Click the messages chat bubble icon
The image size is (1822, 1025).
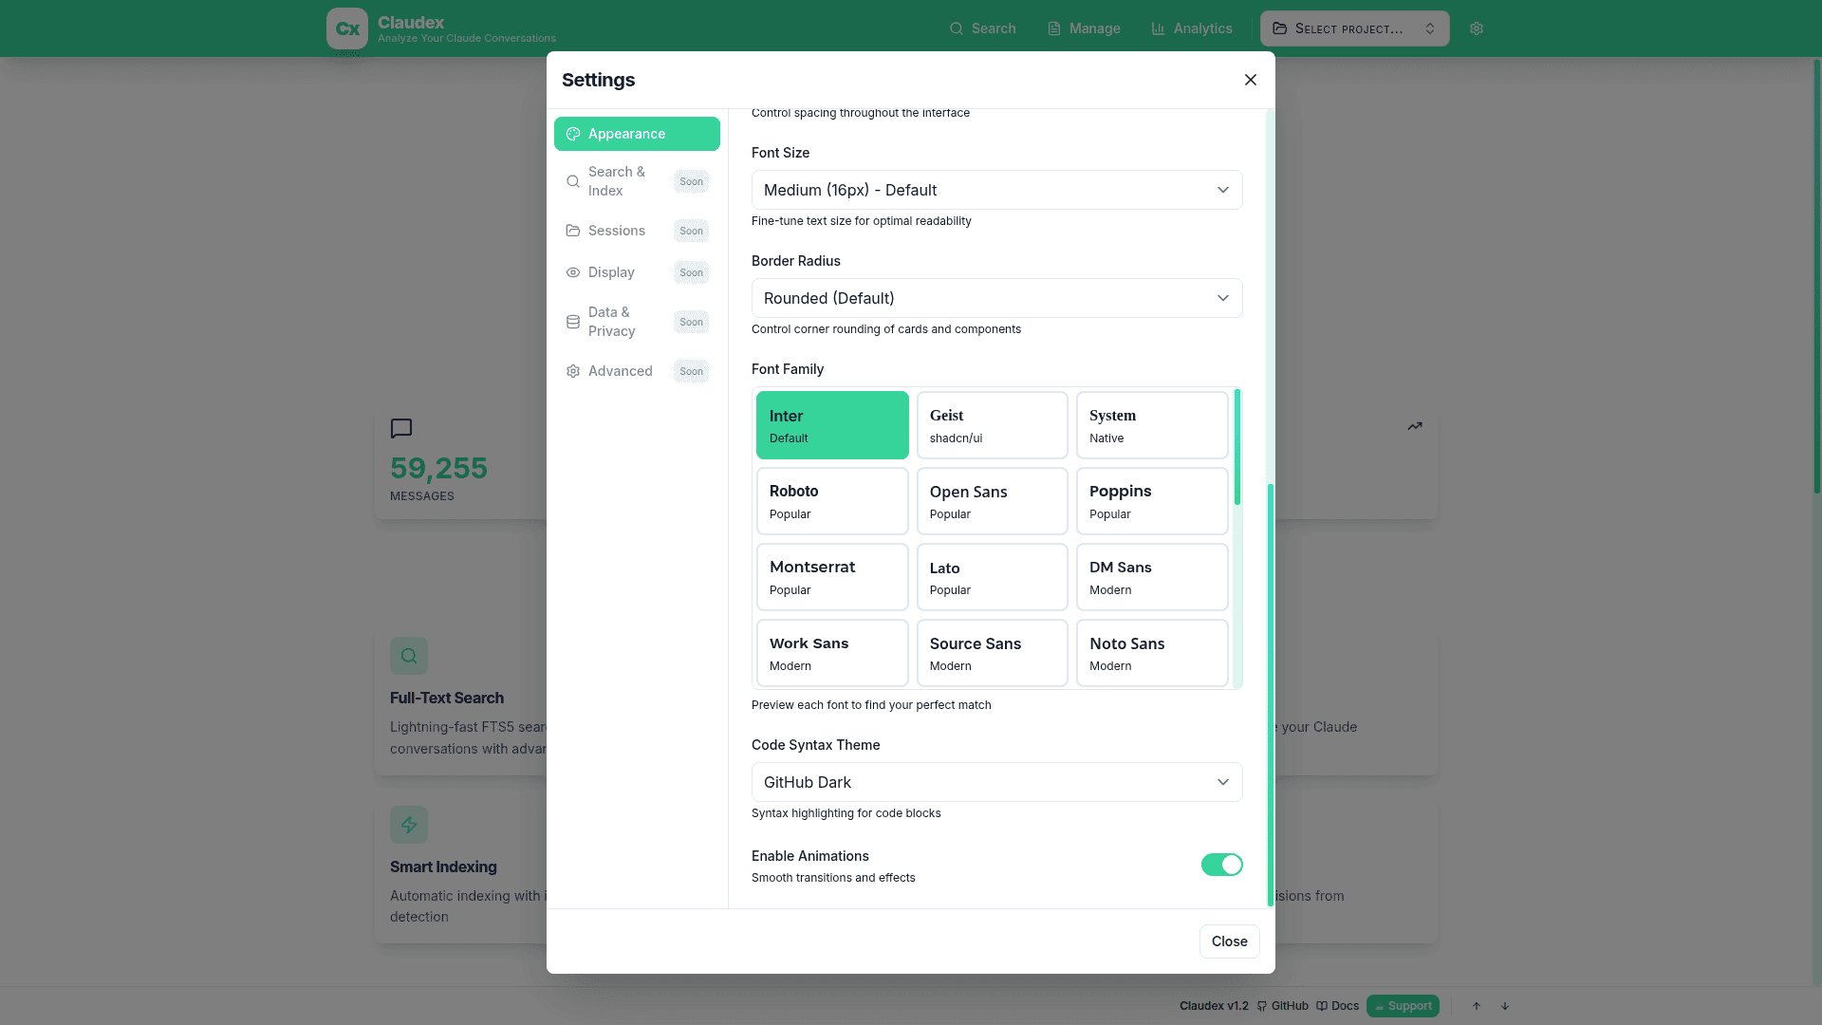[x=401, y=428]
